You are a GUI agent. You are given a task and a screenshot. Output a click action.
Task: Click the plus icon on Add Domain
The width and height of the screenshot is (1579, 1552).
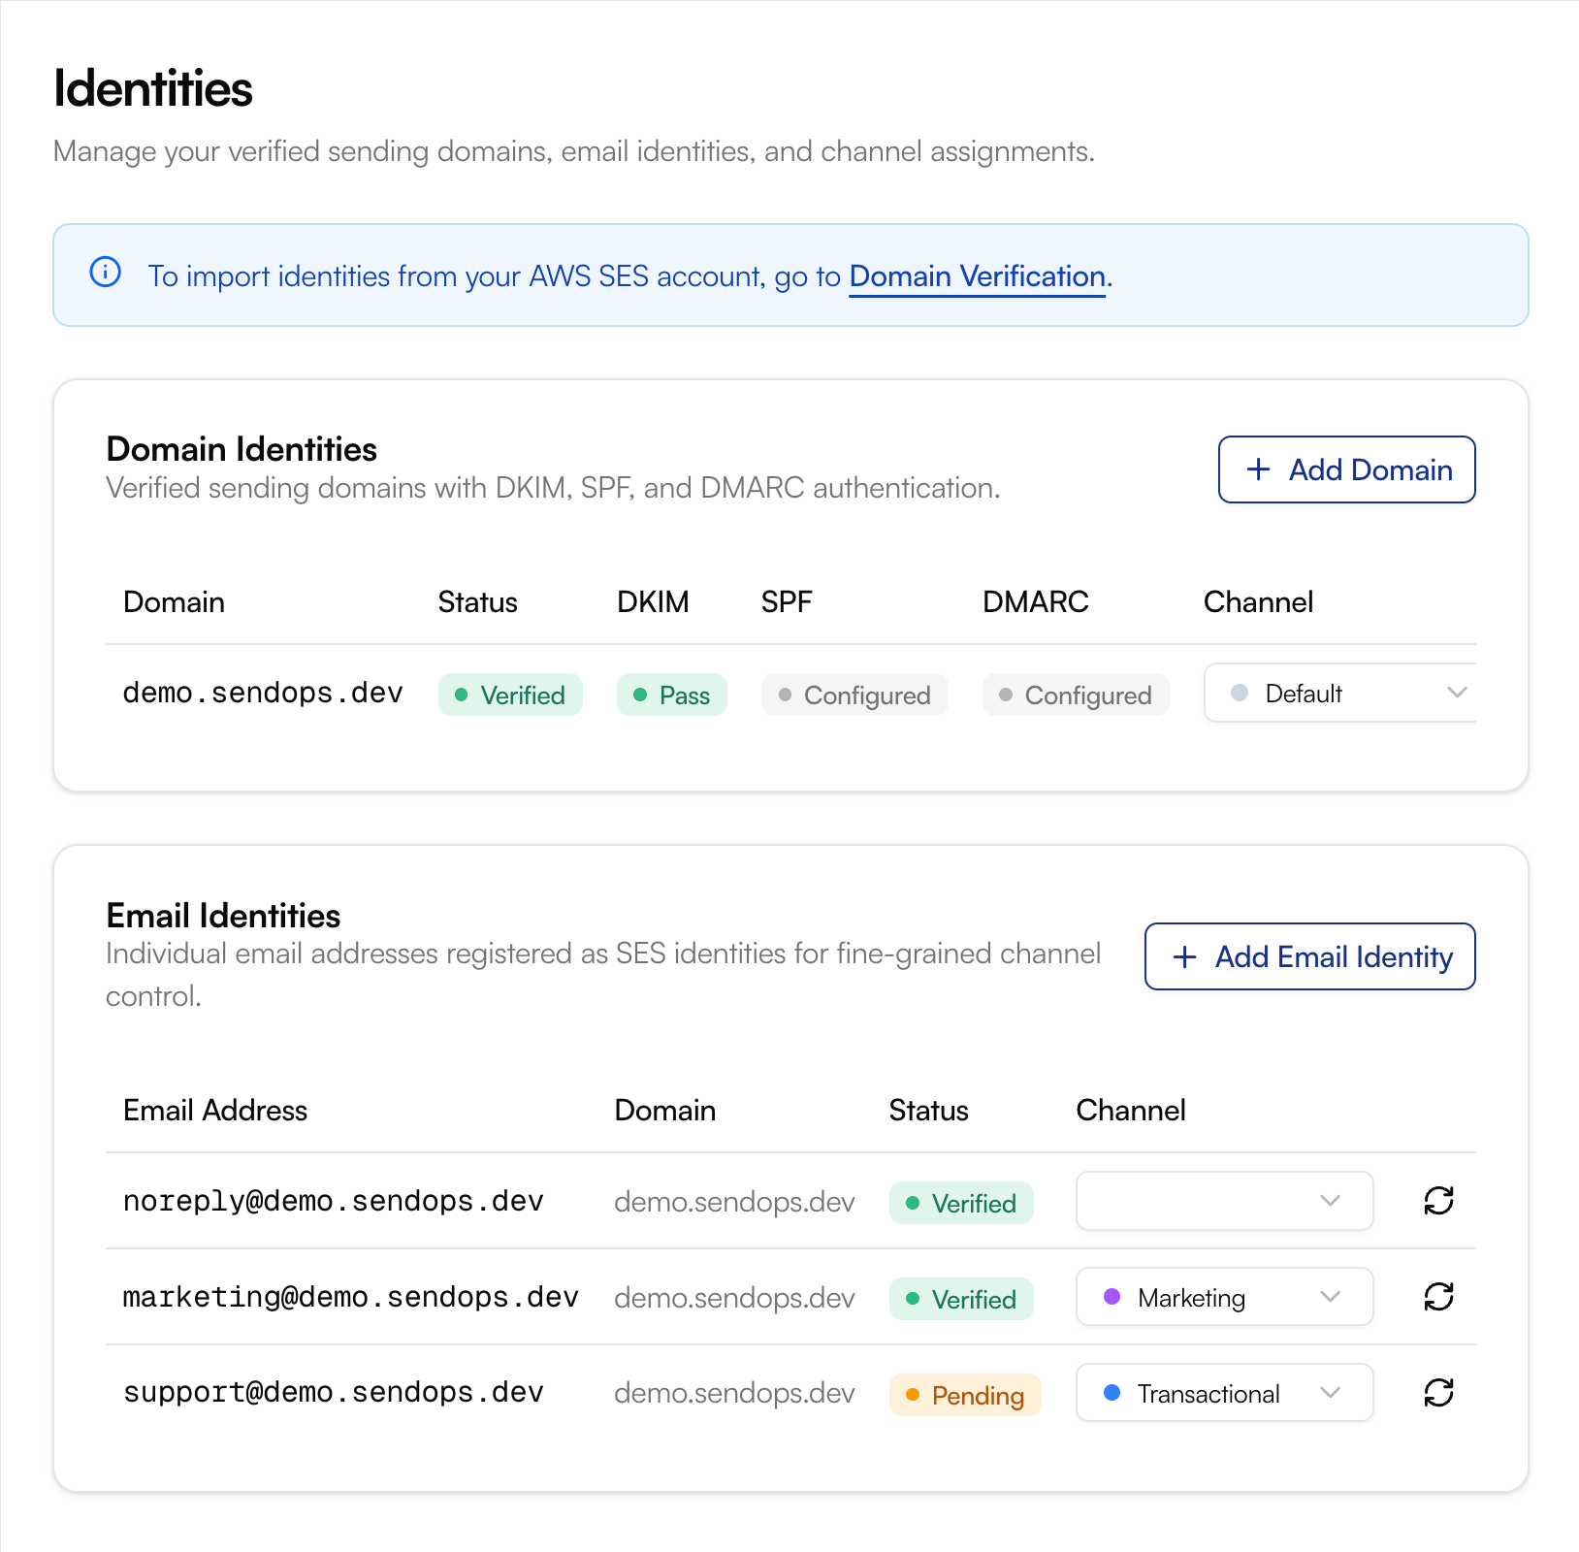coord(1258,469)
